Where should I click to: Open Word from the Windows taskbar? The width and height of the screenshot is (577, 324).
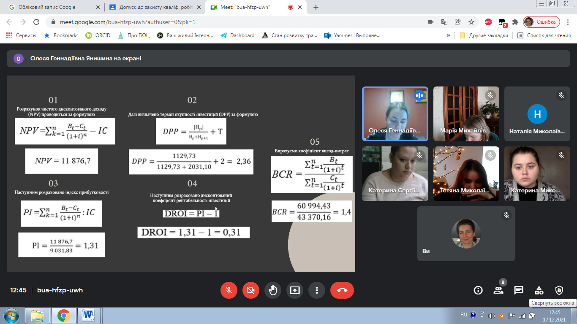click(x=89, y=315)
